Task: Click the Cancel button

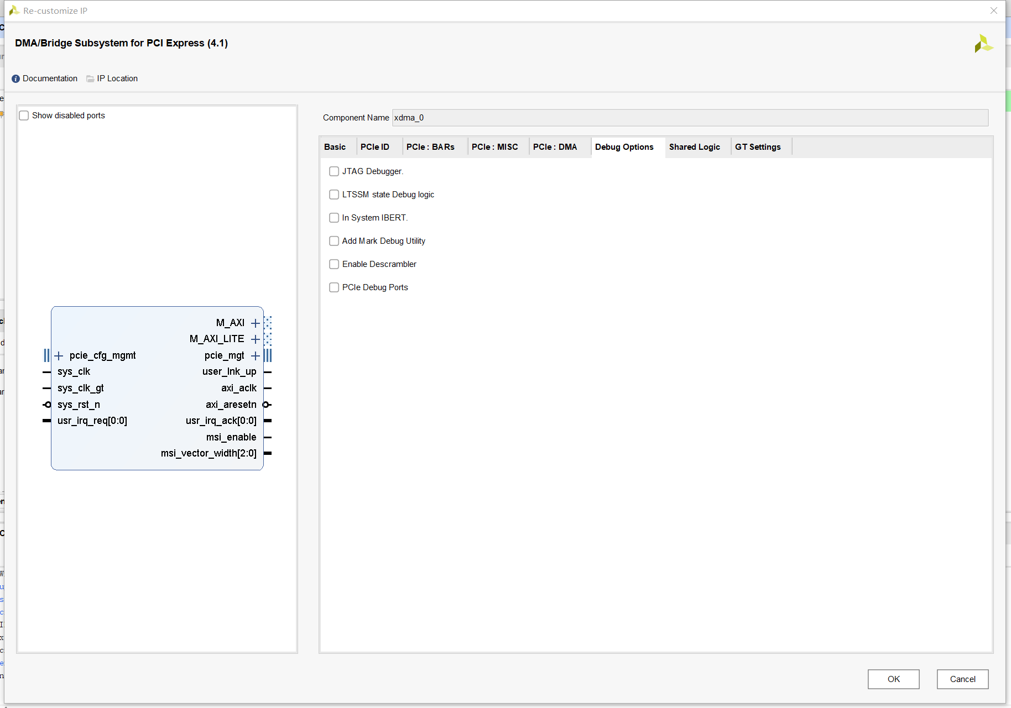Action: point(962,679)
